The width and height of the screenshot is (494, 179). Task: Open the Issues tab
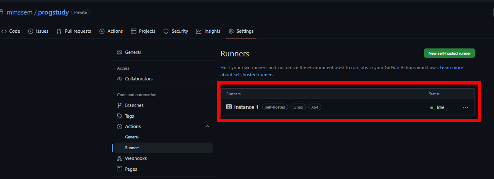(x=38, y=31)
